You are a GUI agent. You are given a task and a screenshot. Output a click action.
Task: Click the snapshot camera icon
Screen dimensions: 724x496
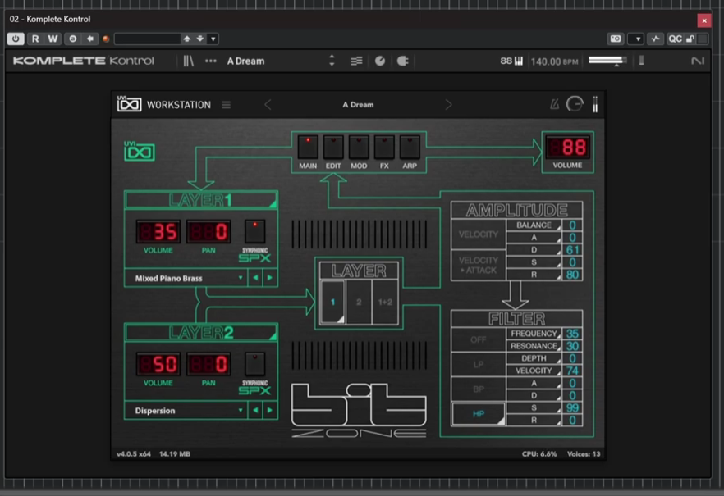[616, 39]
